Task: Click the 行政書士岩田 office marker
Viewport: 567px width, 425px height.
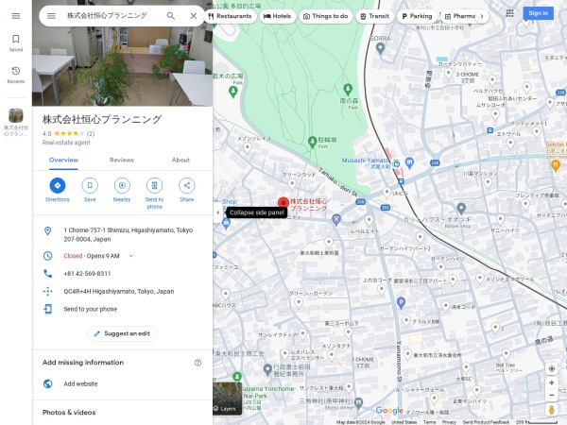Action: click(x=267, y=369)
